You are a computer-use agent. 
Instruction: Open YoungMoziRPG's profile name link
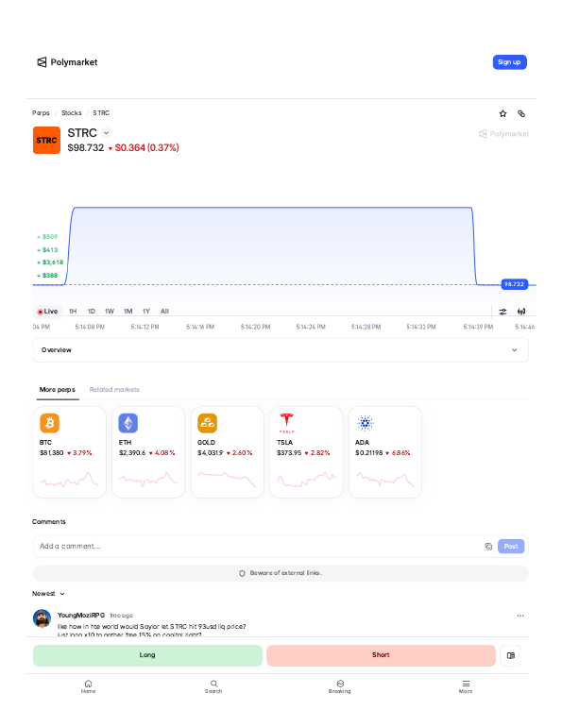click(x=81, y=616)
